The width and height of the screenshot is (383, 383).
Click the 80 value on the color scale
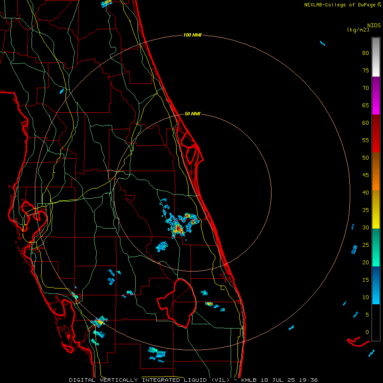[x=366, y=53]
